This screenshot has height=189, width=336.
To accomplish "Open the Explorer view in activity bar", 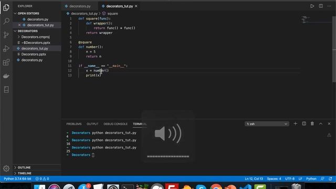I will click(6, 7).
